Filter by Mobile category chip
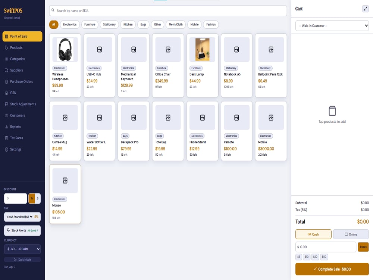 [x=194, y=25]
